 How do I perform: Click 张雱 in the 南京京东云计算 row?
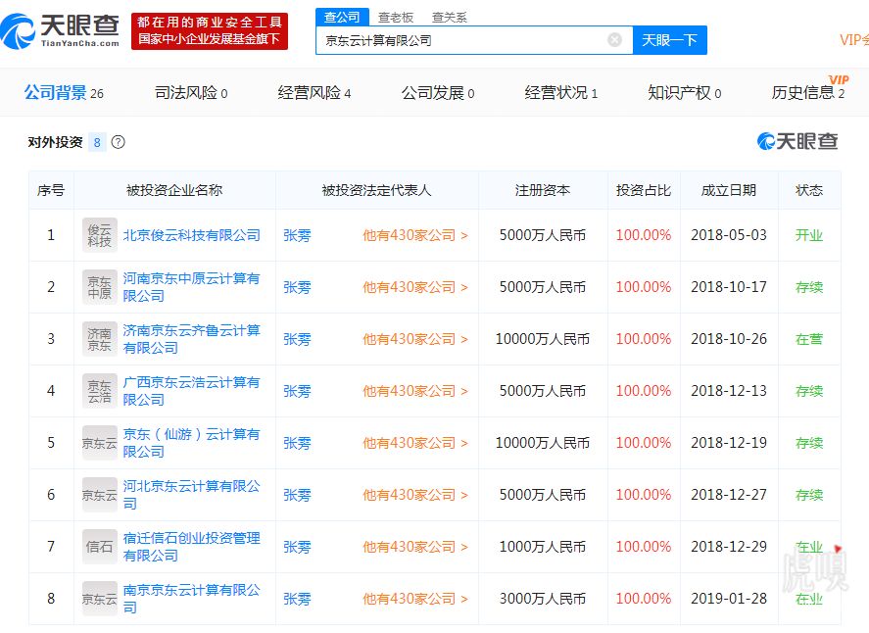pyautogui.click(x=297, y=599)
